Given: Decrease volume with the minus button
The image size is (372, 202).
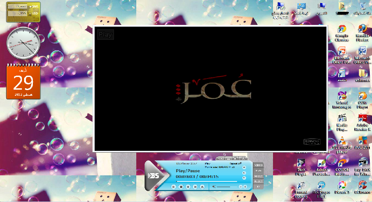Looking at the screenshot, I should pos(241,187).
